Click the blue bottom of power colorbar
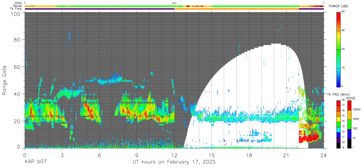 pyautogui.click(x=339, y=84)
